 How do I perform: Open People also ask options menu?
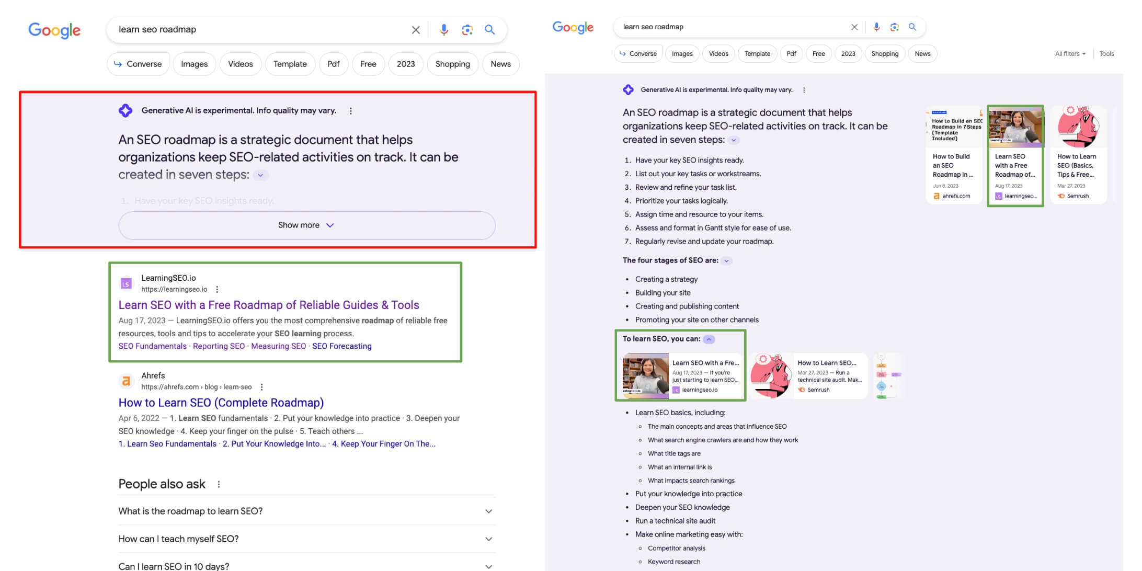(219, 484)
